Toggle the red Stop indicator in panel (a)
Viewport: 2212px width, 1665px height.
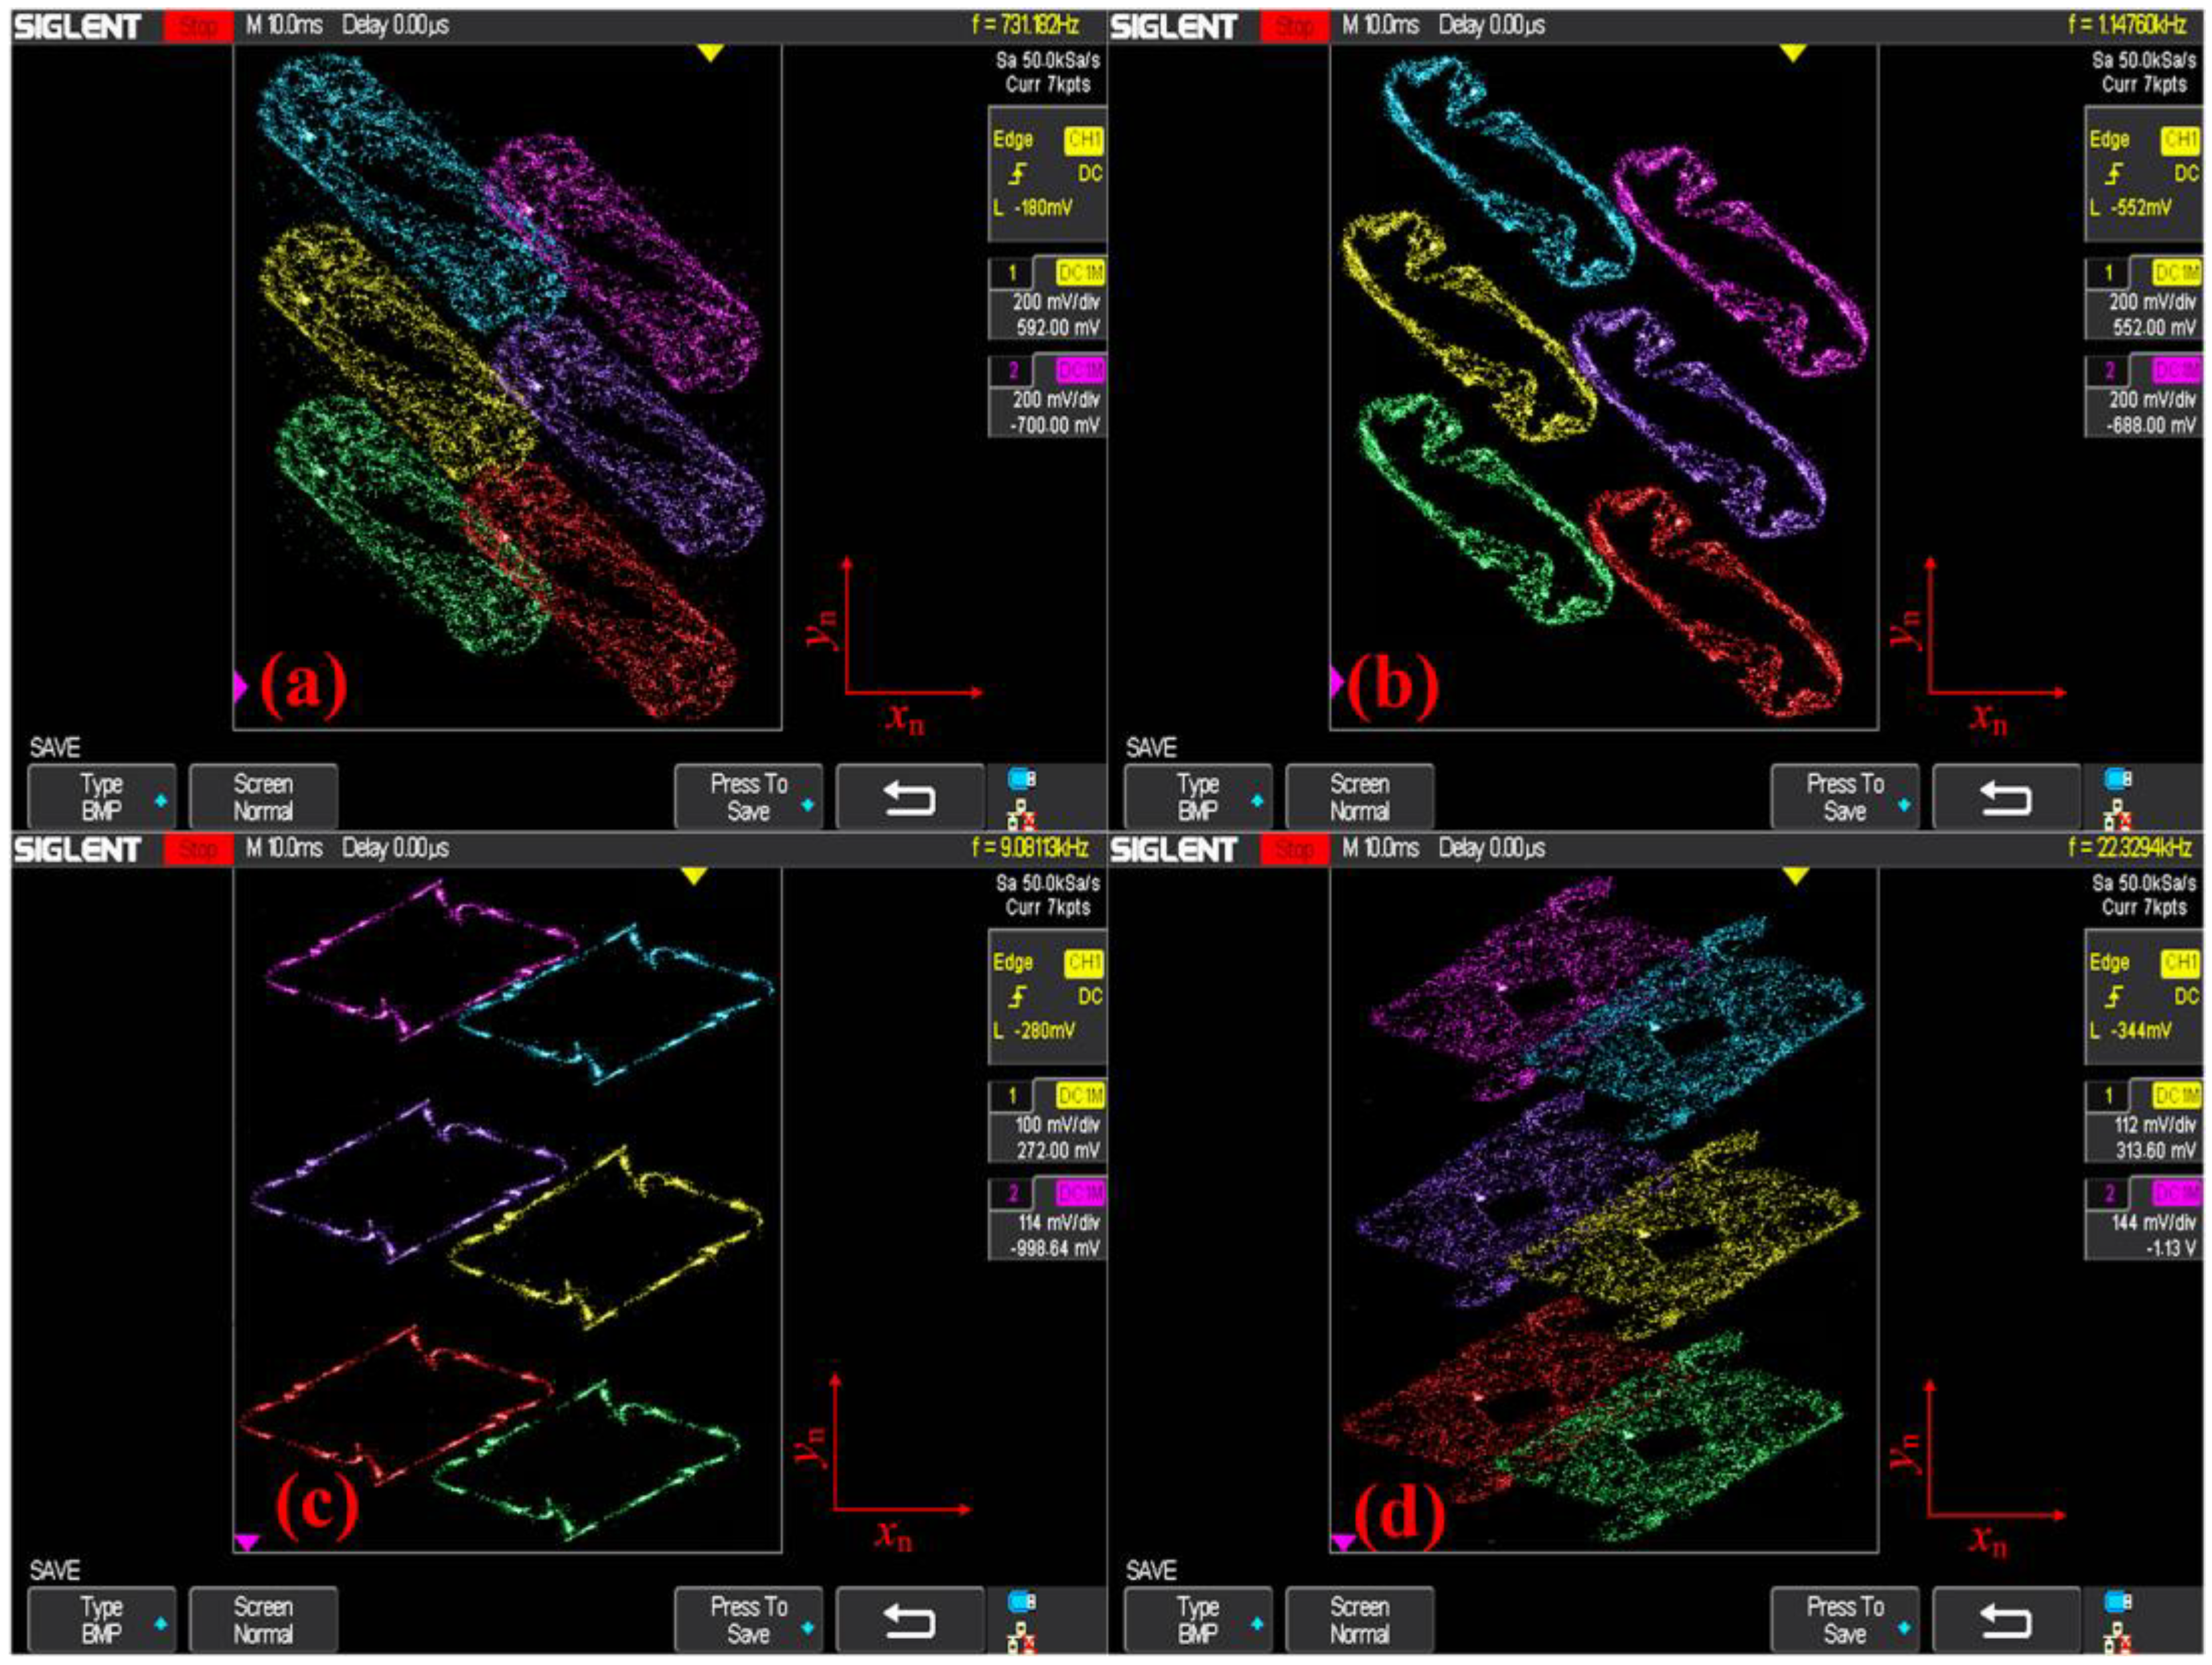[x=198, y=27]
